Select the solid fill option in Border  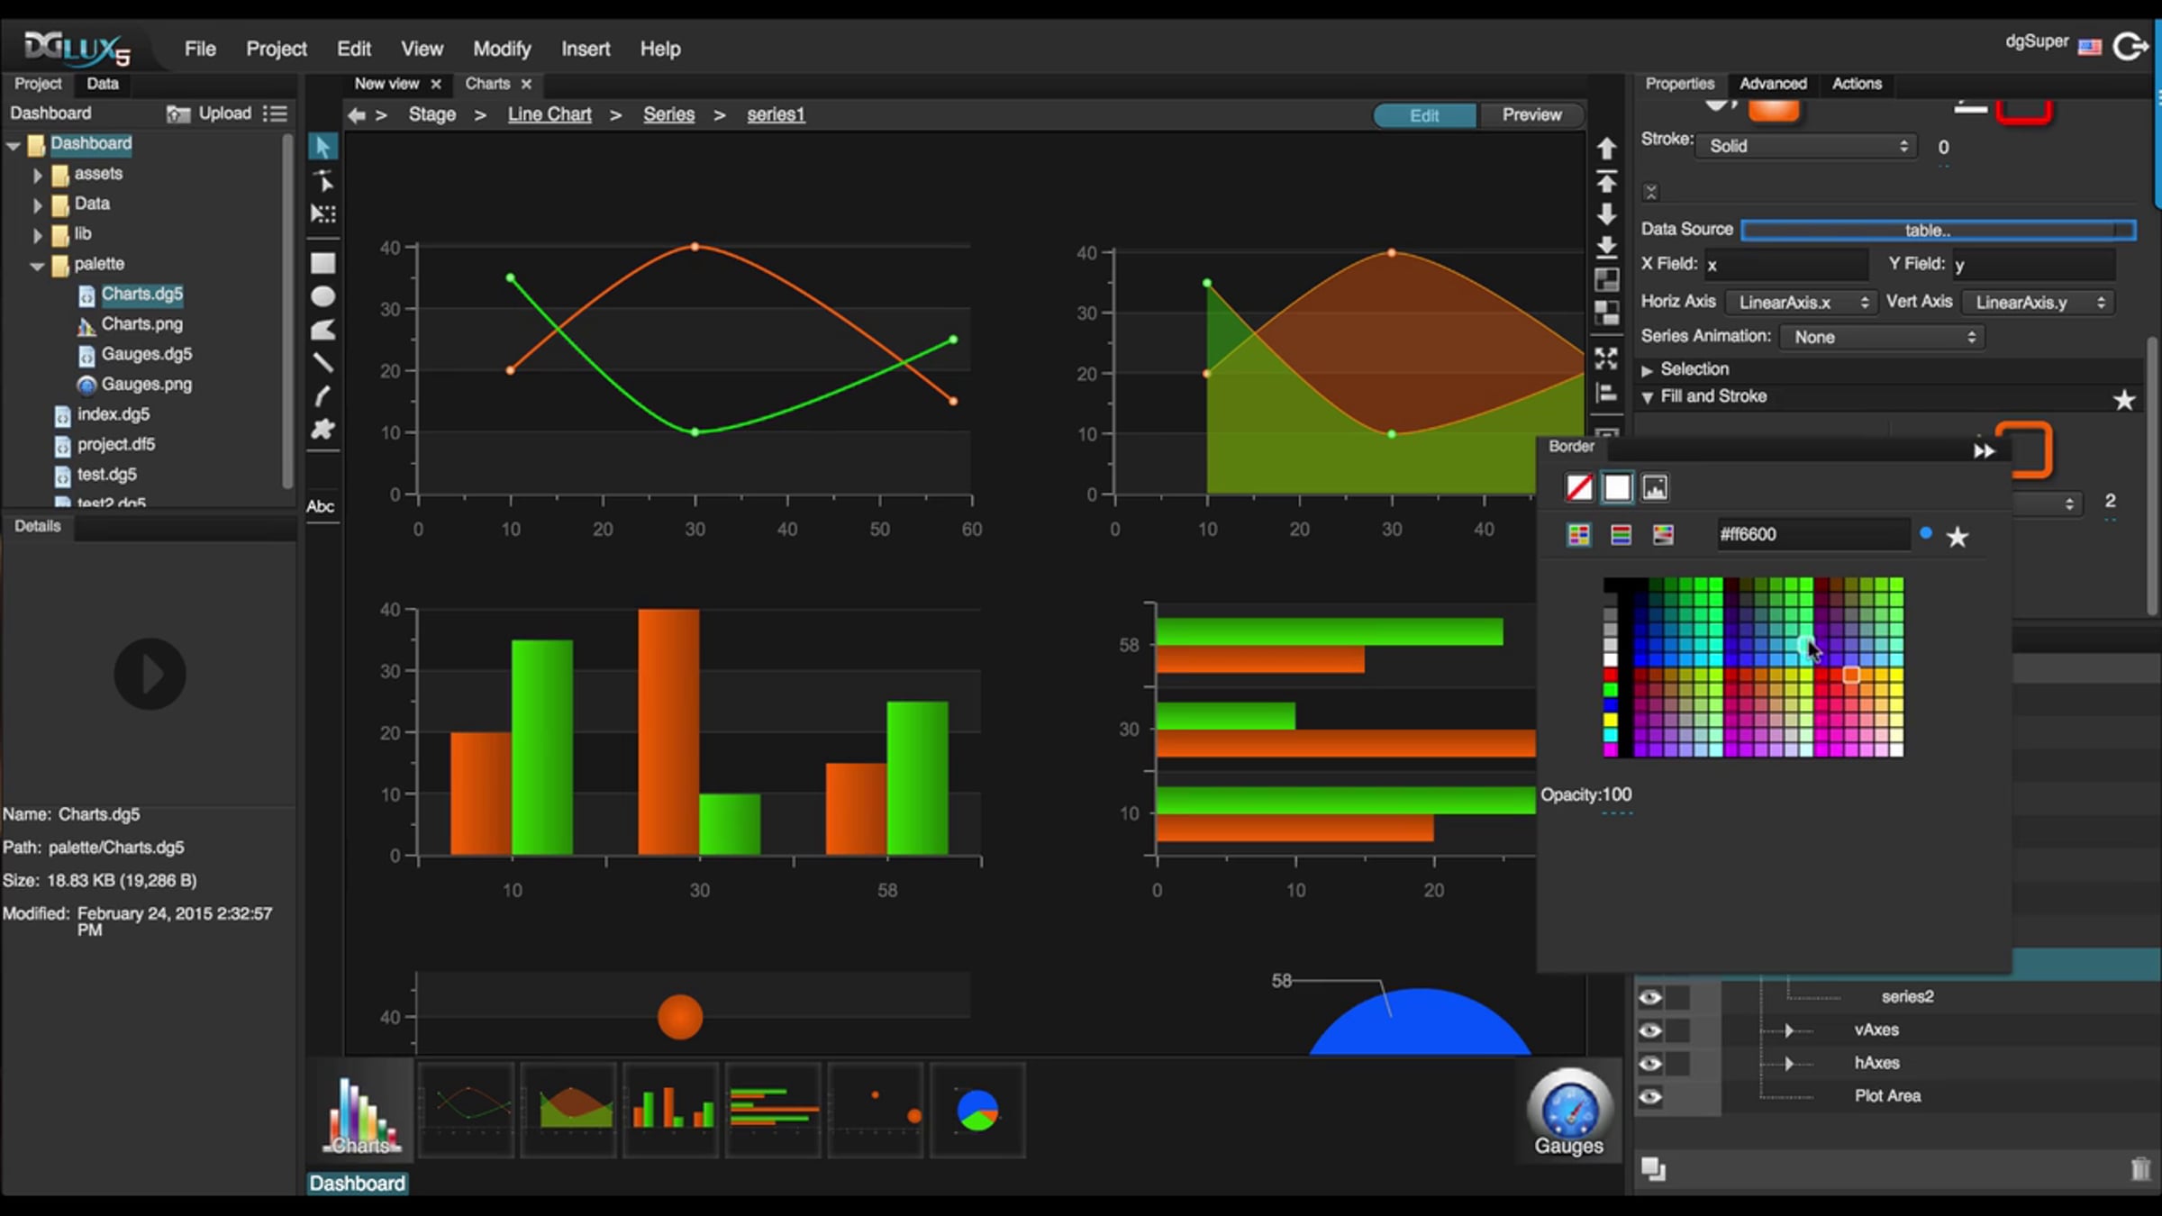tap(1617, 487)
